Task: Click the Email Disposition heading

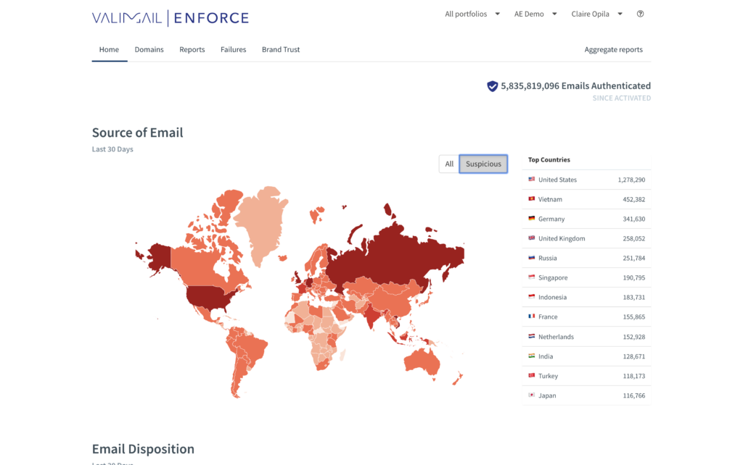Action: (143, 449)
